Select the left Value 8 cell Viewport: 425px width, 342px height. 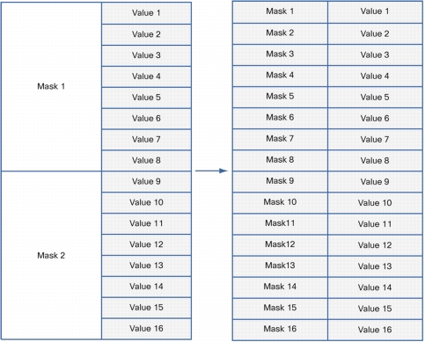click(x=147, y=161)
